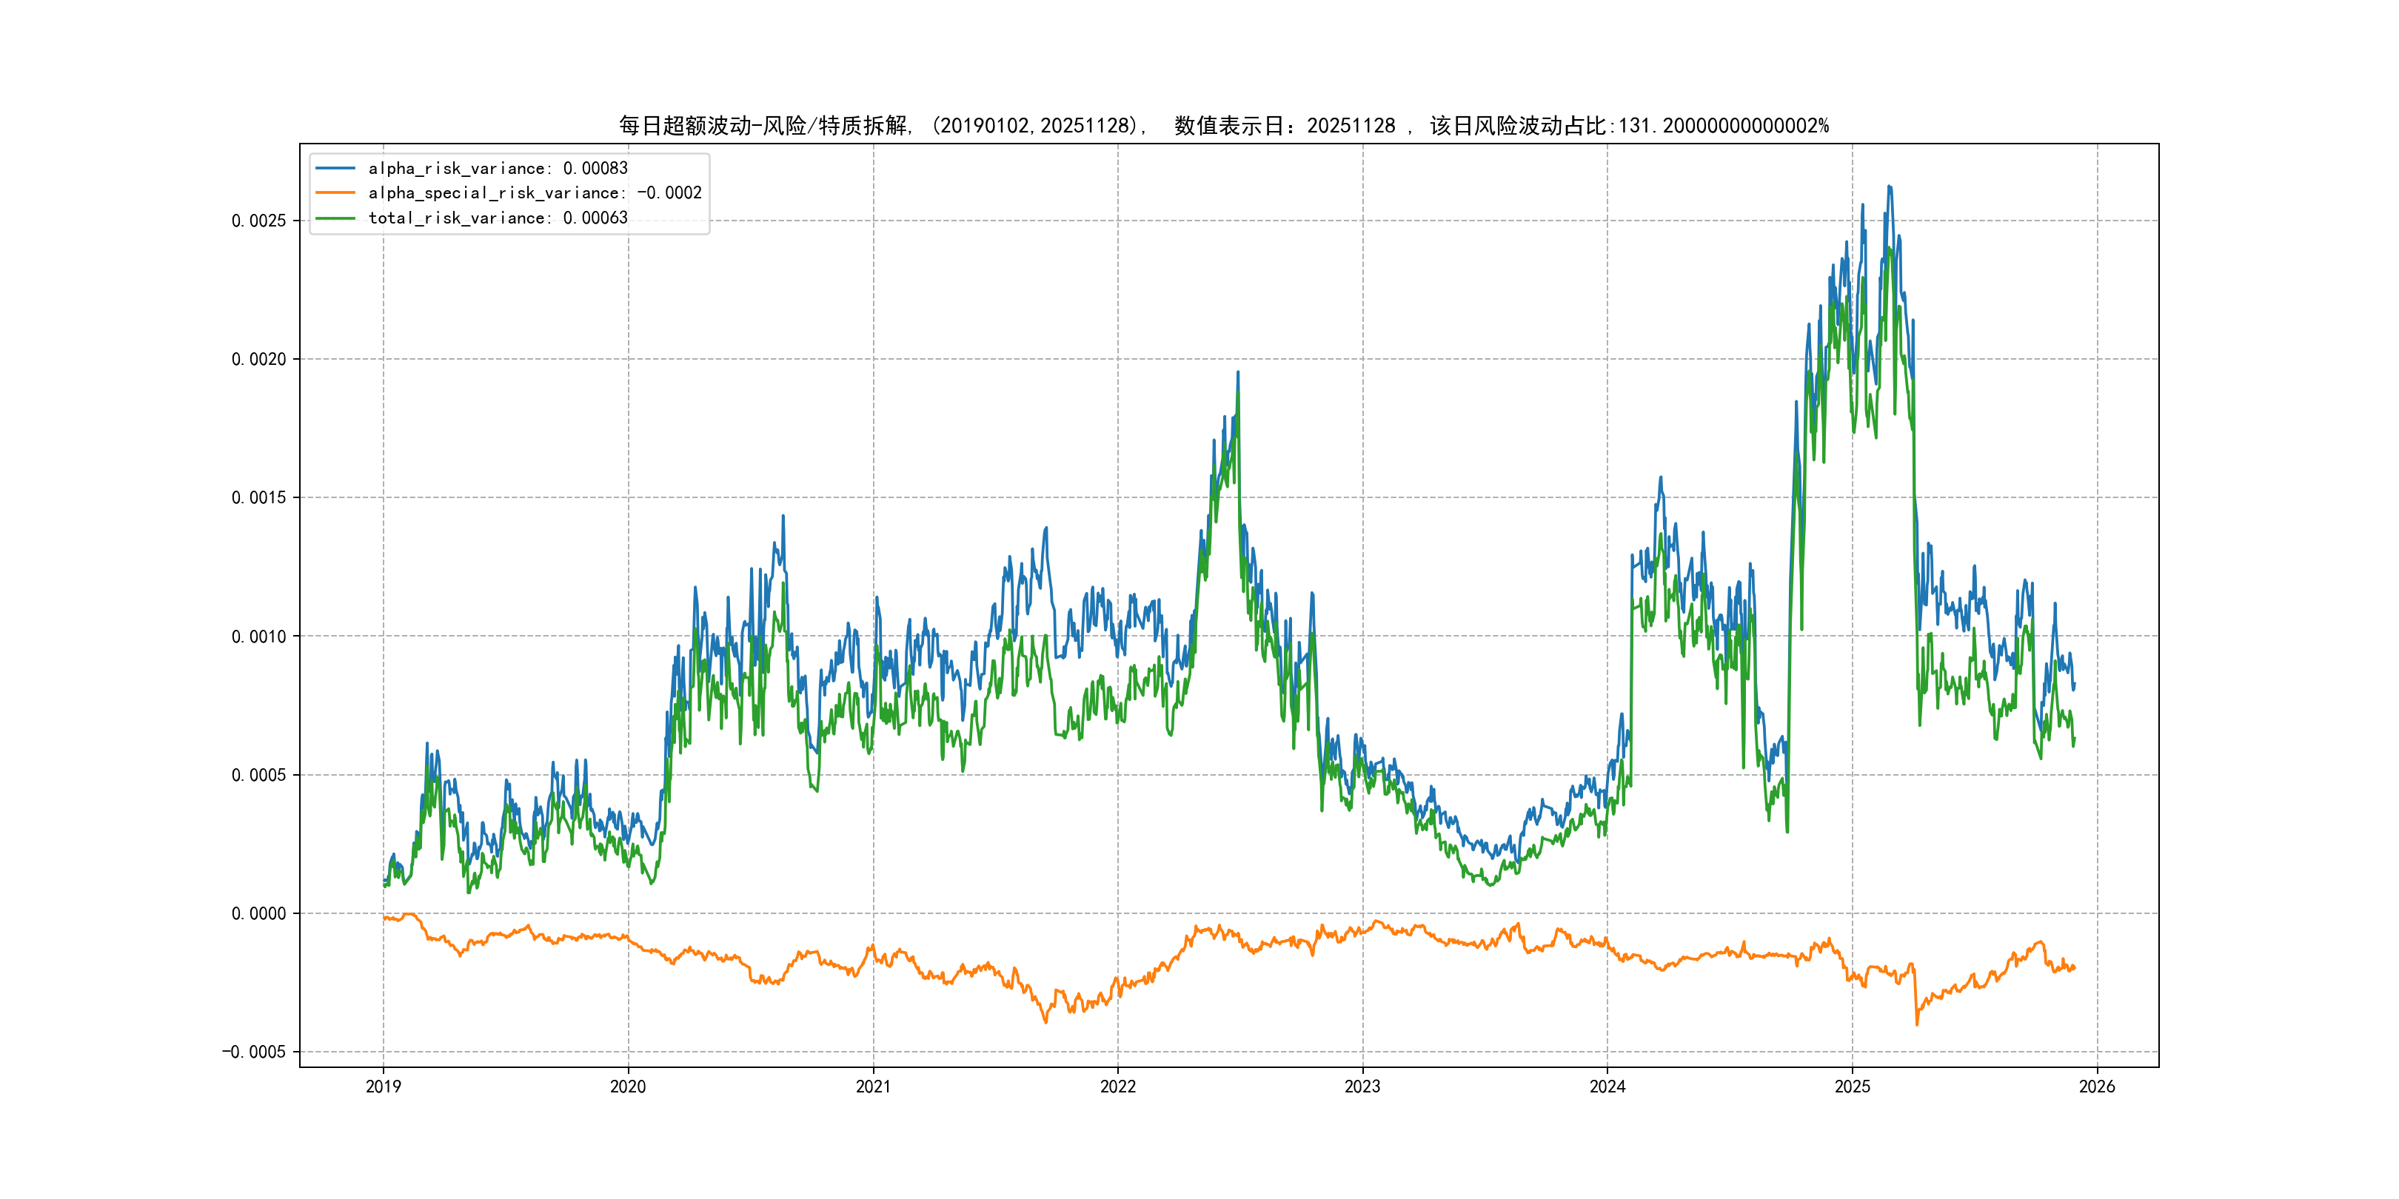Screen dimensions: 2399x1199
Task: Click the blue alpha_risk_variance legend line
Action: coord(335,169)
